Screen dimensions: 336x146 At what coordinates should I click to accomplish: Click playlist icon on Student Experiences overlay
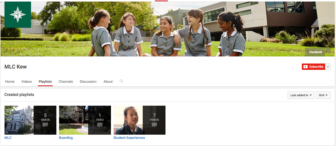point(154,125)
